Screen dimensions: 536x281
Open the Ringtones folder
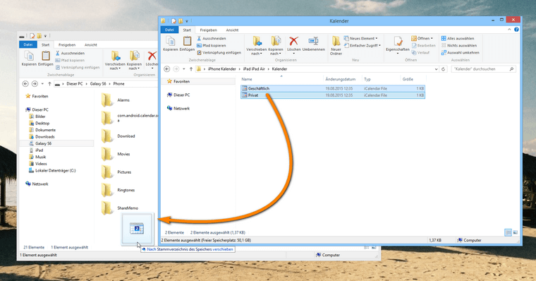tap(118, 190)
